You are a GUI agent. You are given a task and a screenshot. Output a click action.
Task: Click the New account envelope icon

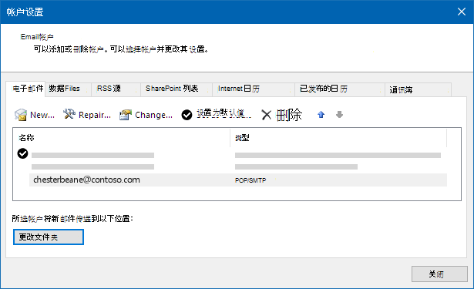click(x=21, y=115)
